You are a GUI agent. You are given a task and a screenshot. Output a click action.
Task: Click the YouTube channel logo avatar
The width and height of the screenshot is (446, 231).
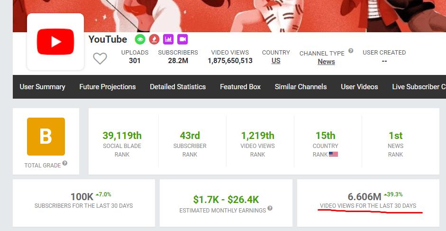tap(55, 42)
